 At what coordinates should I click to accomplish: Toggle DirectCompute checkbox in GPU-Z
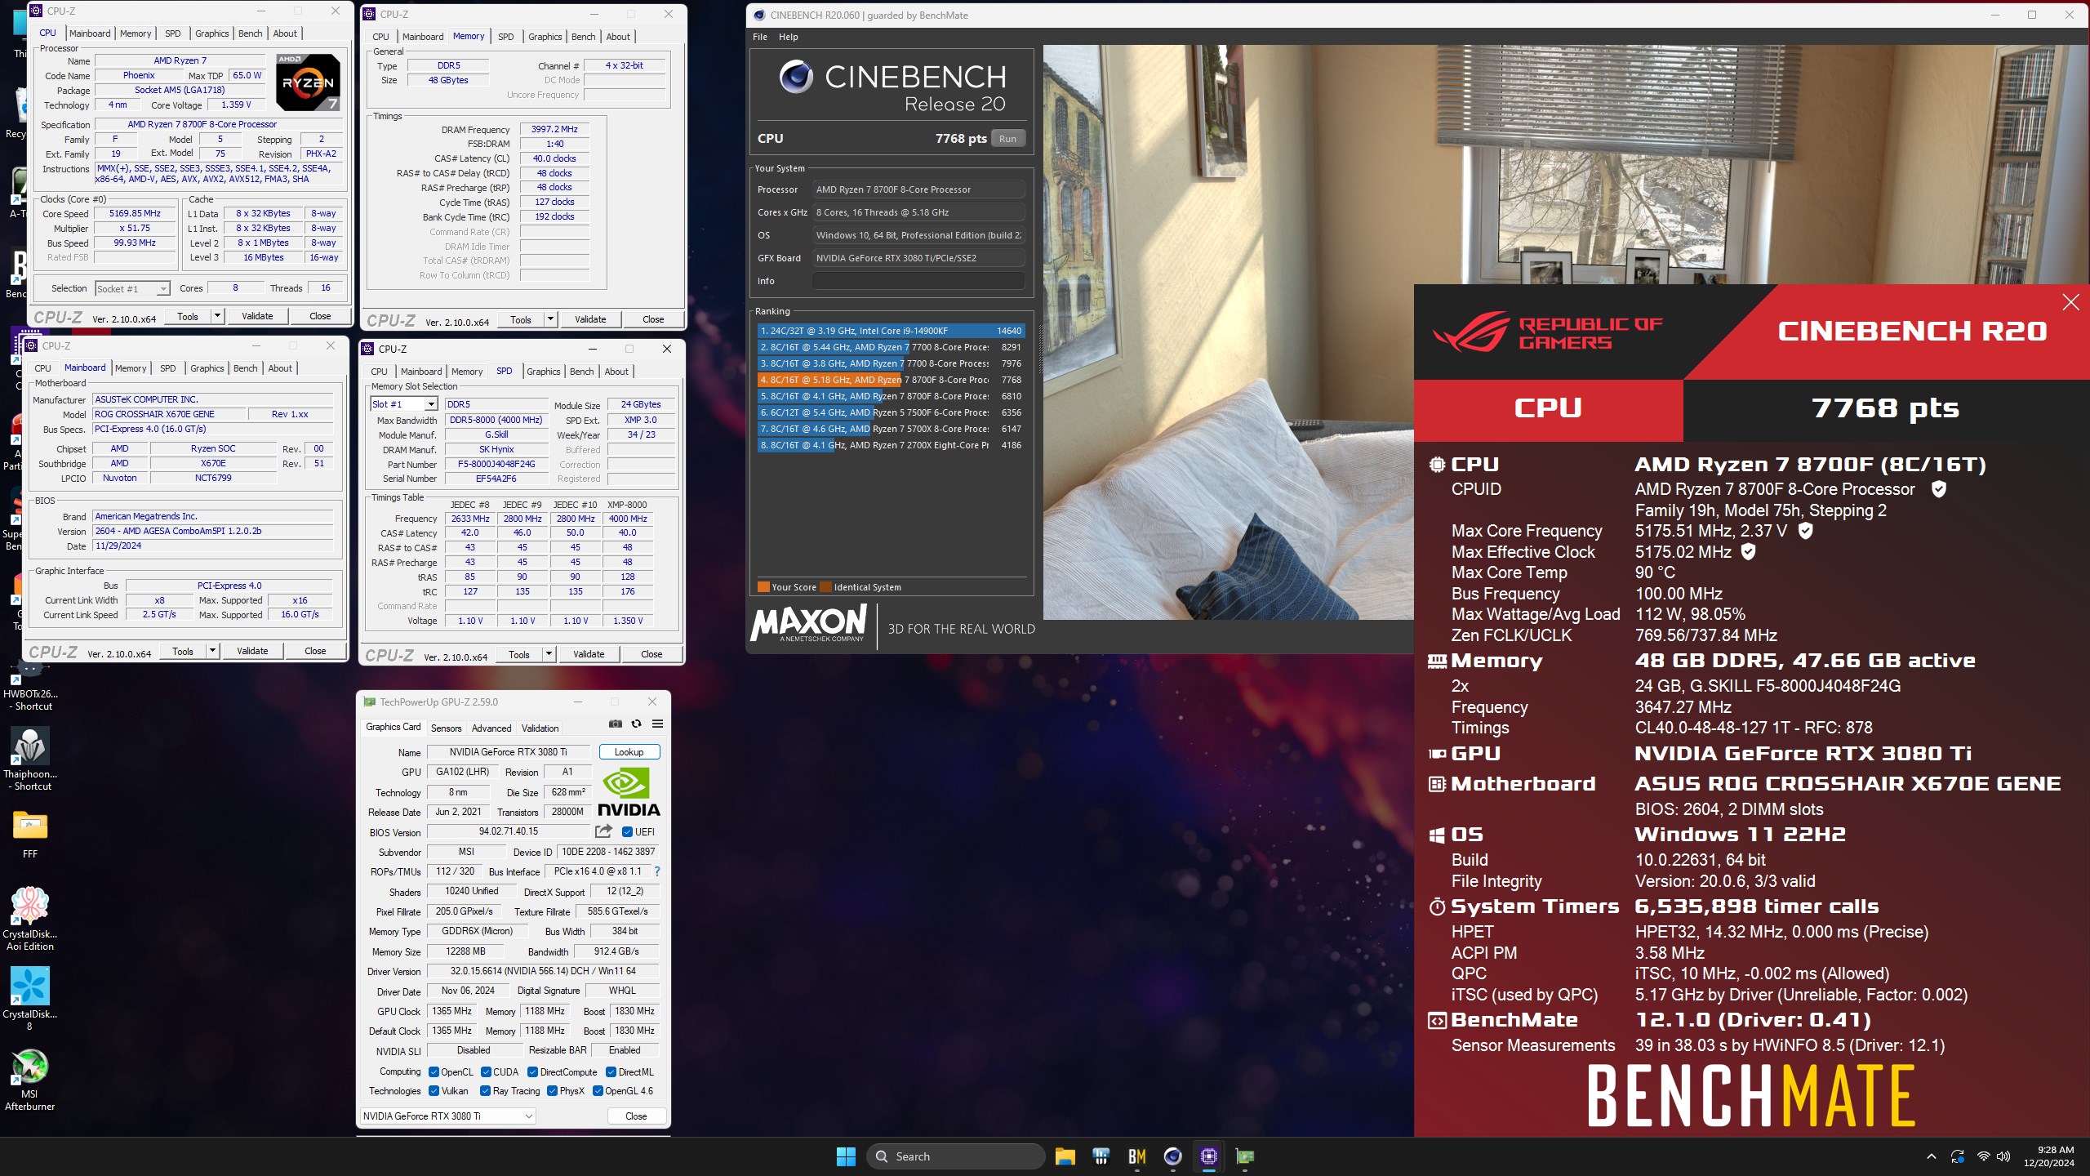pos(533,1072)
